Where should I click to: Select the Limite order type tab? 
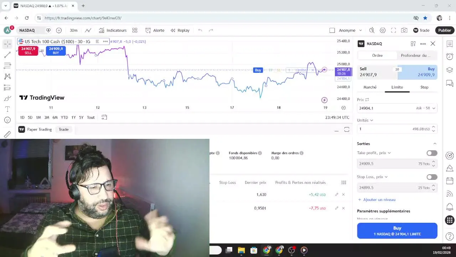click(x=397, y=87)
